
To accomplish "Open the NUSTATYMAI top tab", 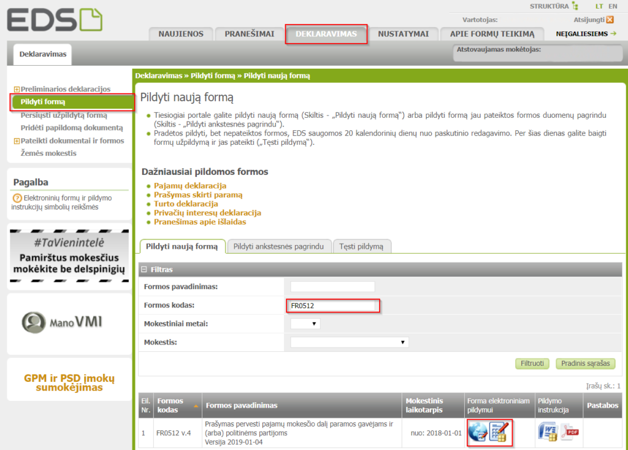I will tap(404, 34).
